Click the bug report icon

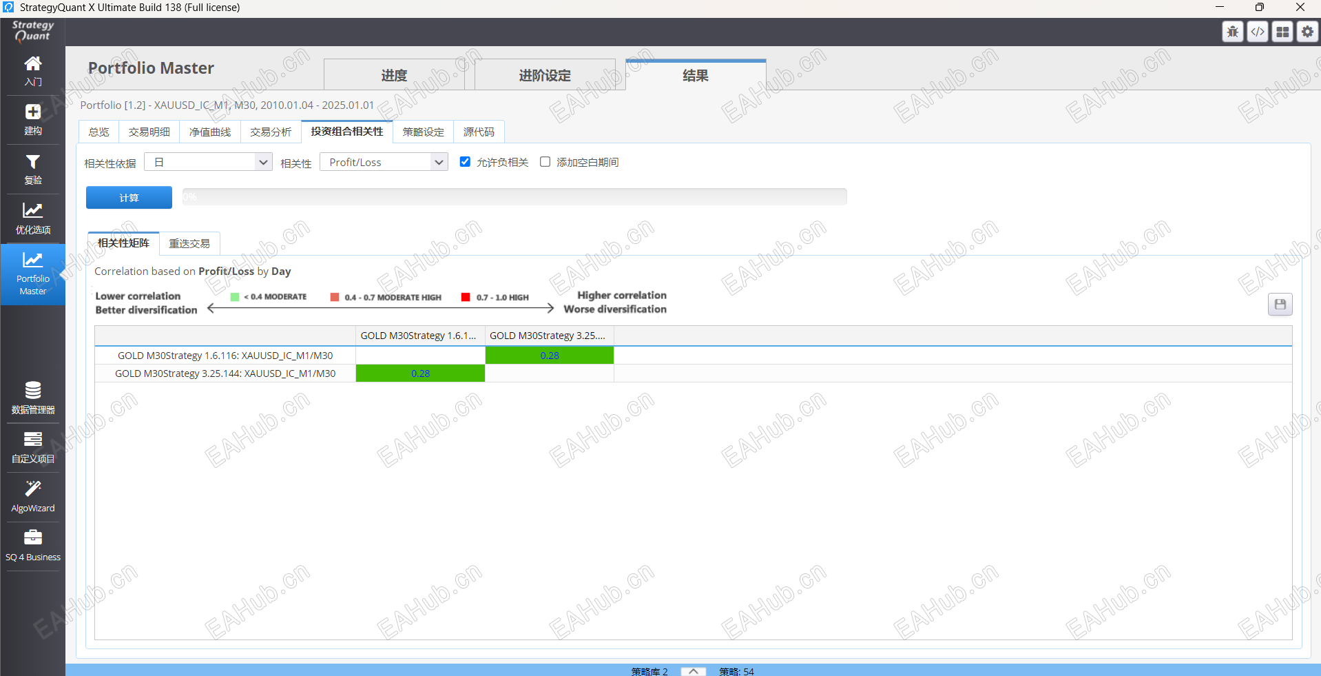pyautogui.click(x=1233, y=32)
